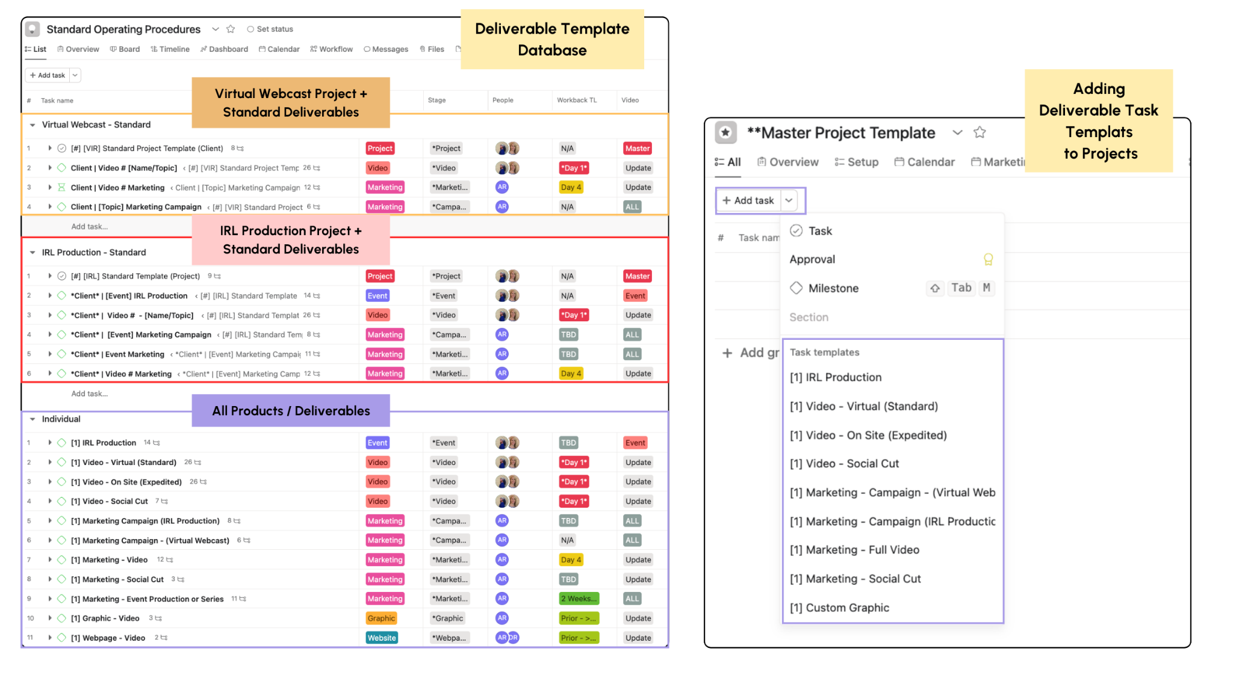Click Add task under the IRL Production section

tap(89, 394)
